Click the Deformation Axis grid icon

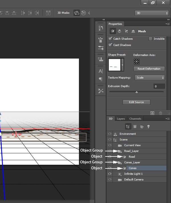click(137, 61)
